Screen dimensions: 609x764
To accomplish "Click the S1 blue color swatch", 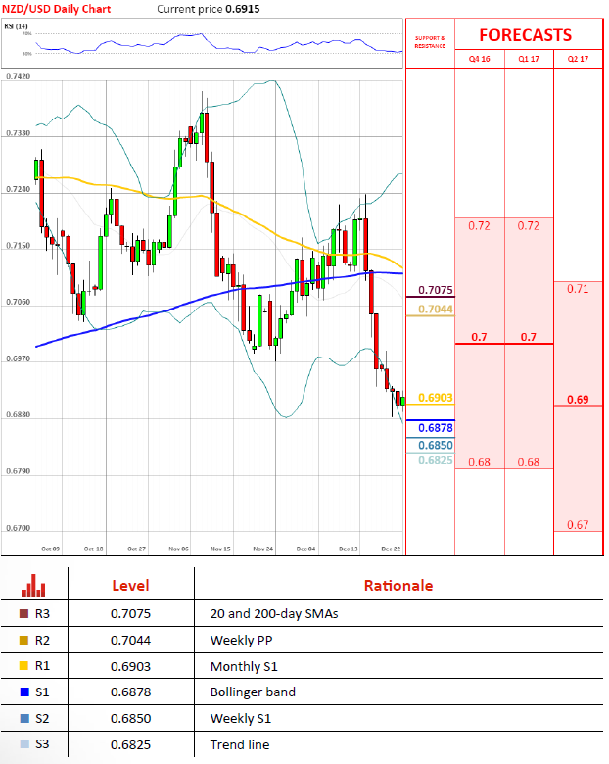I will click(x=23, y=692).
